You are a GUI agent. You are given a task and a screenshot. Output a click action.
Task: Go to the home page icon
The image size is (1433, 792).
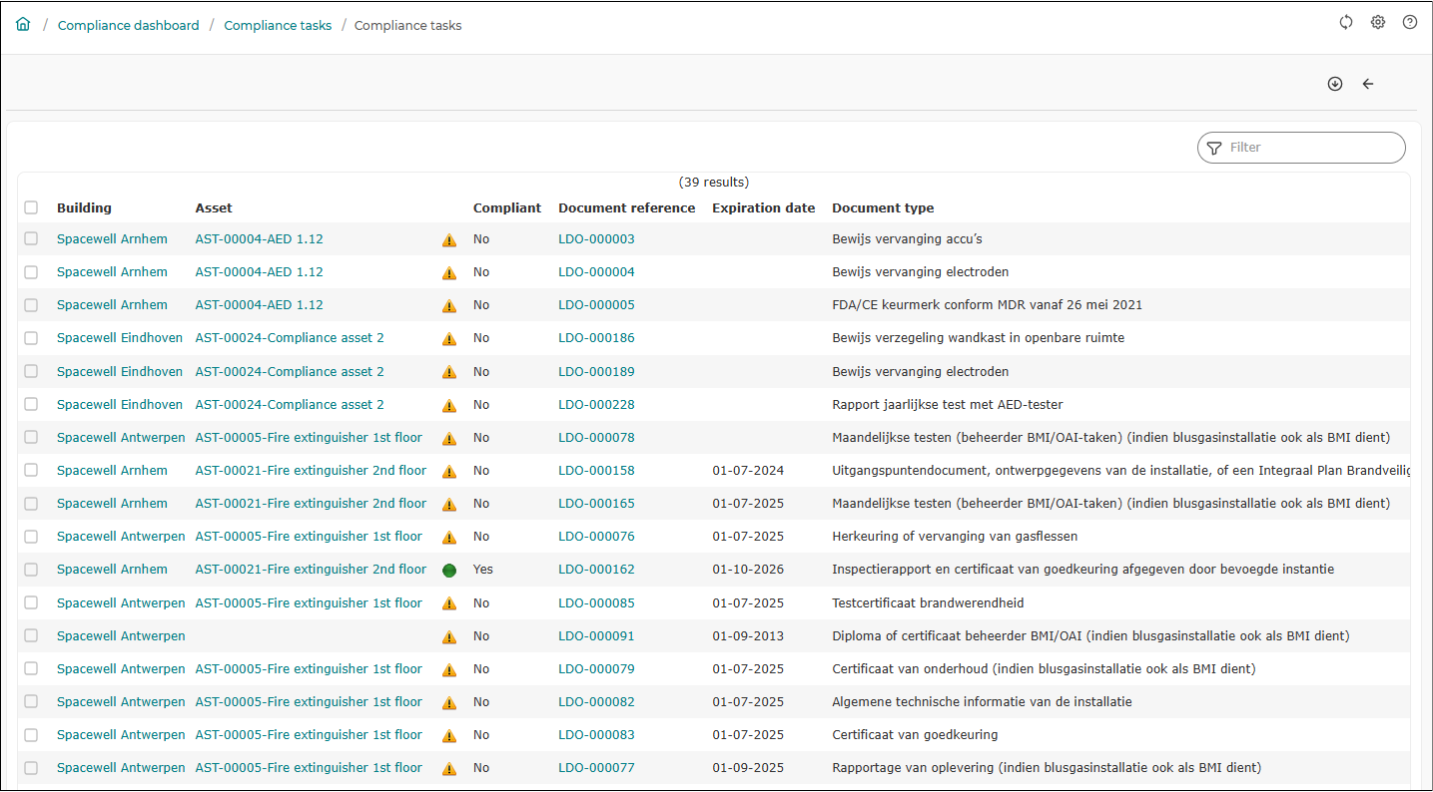click(23, 24)
